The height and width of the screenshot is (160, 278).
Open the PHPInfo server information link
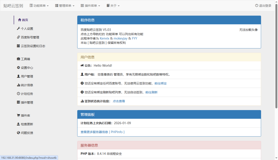102,132
